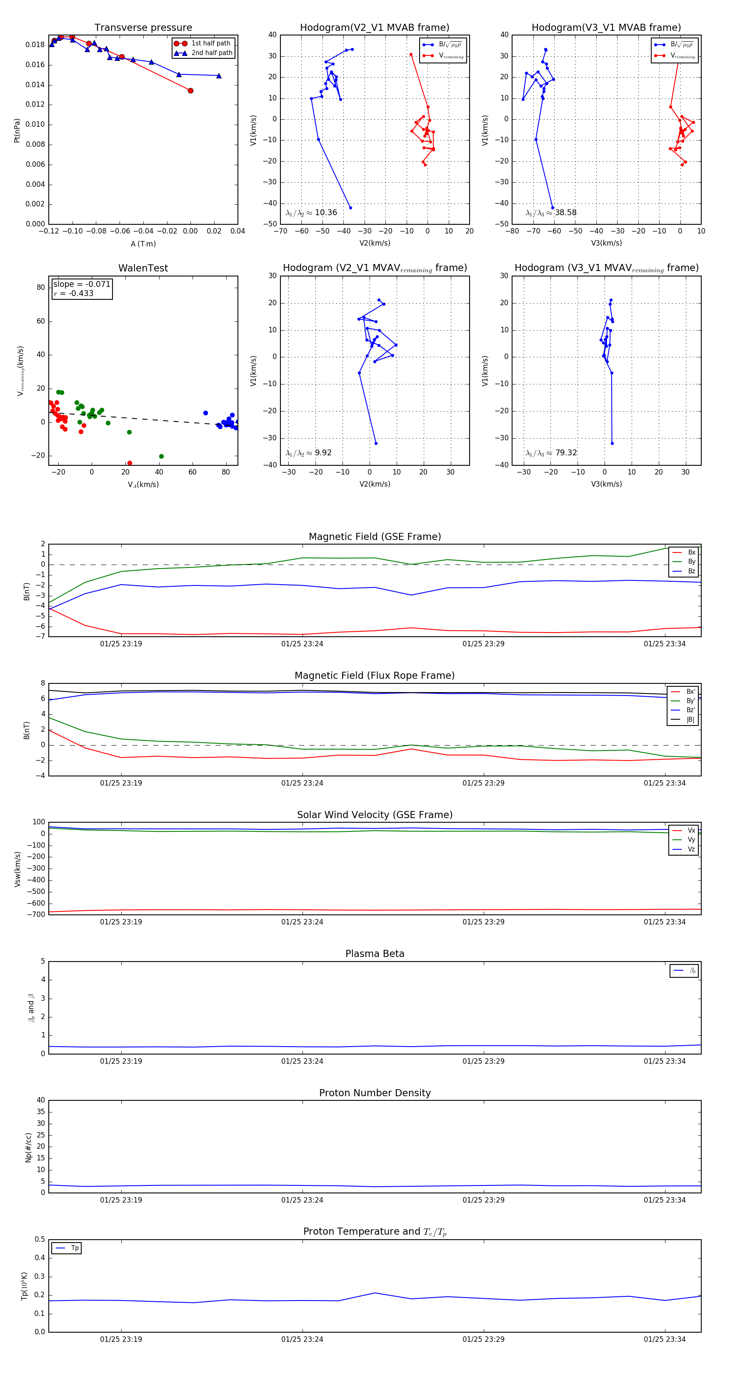Pick the lowest blue point in V3_V1 MVAV remaining hodogram

pos(612,443)
